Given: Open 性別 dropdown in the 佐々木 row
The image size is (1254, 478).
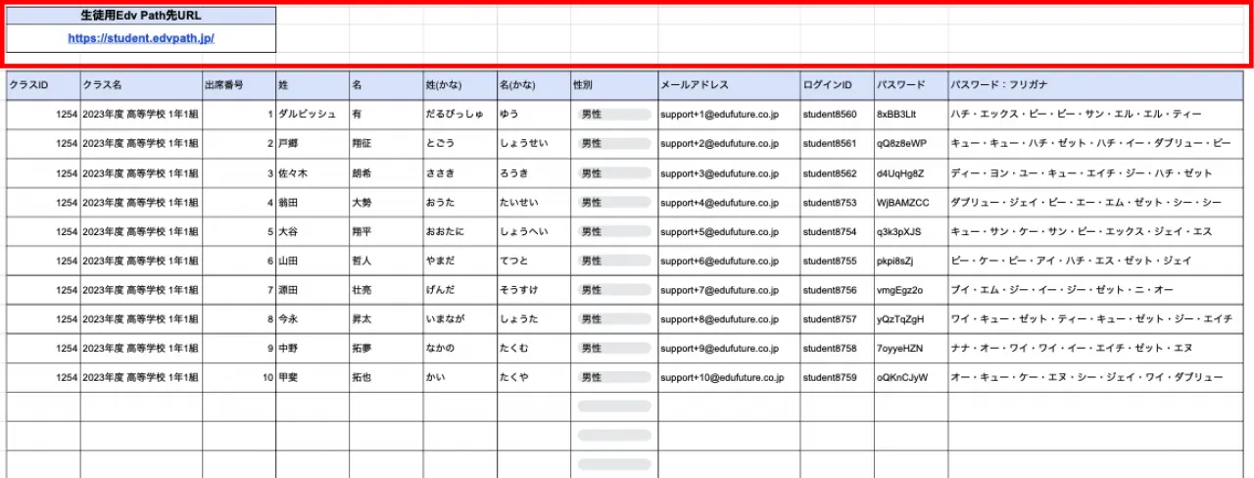Looking at the screenshot, I should coord(614,173).
